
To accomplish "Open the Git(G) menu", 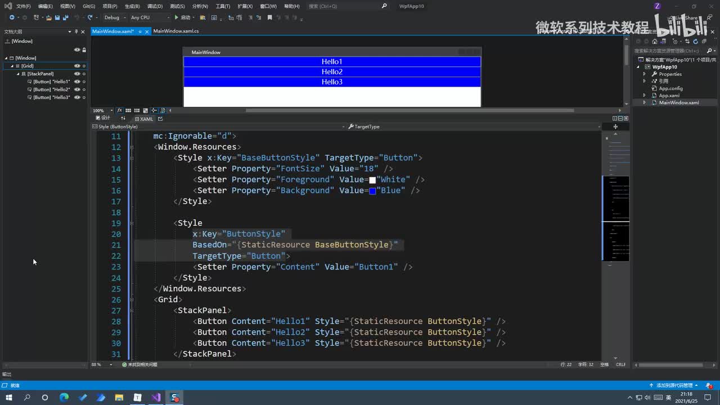I will 89,6.
